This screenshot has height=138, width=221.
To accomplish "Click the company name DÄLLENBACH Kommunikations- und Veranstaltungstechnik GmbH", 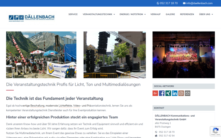I will pos(175,118).
